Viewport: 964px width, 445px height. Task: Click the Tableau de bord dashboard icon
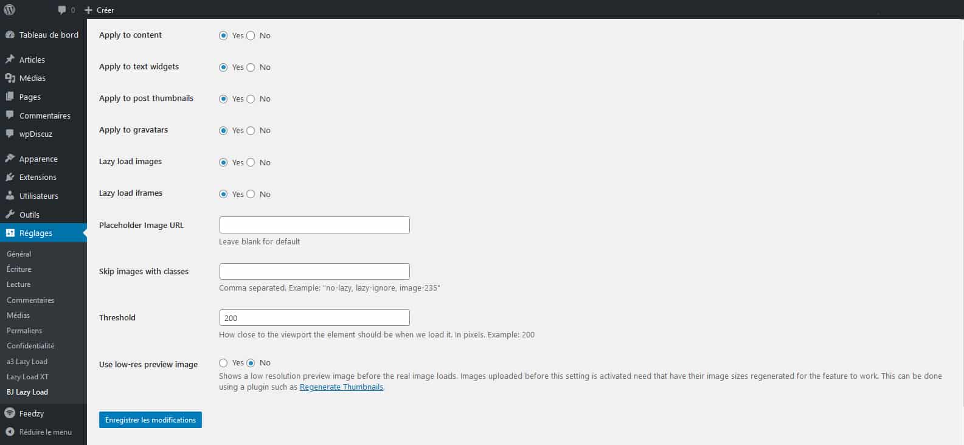[10, 35]
